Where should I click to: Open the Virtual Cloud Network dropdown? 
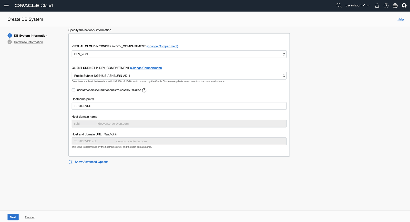tap(179, 54)
